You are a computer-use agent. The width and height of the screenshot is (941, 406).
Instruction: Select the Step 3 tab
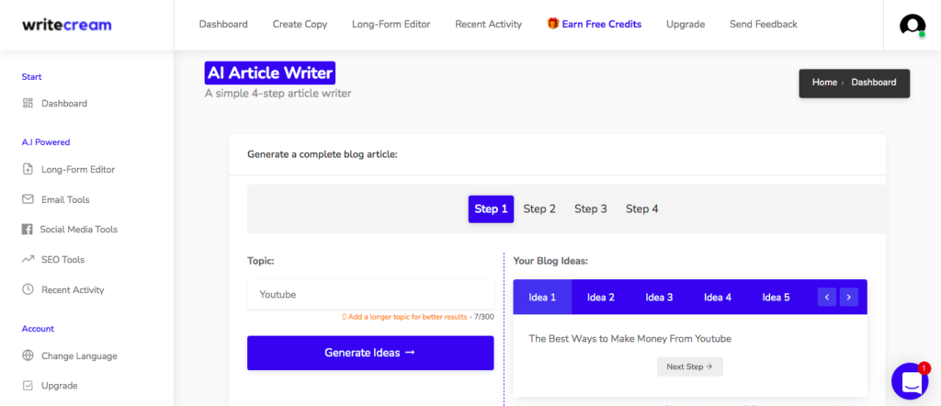[x=591, y=209]
